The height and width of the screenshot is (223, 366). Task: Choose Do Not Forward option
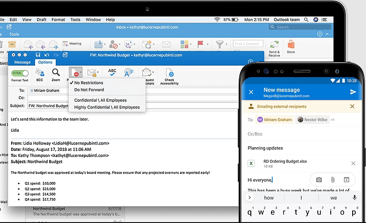pyautogui.click(x=89, y=90)
